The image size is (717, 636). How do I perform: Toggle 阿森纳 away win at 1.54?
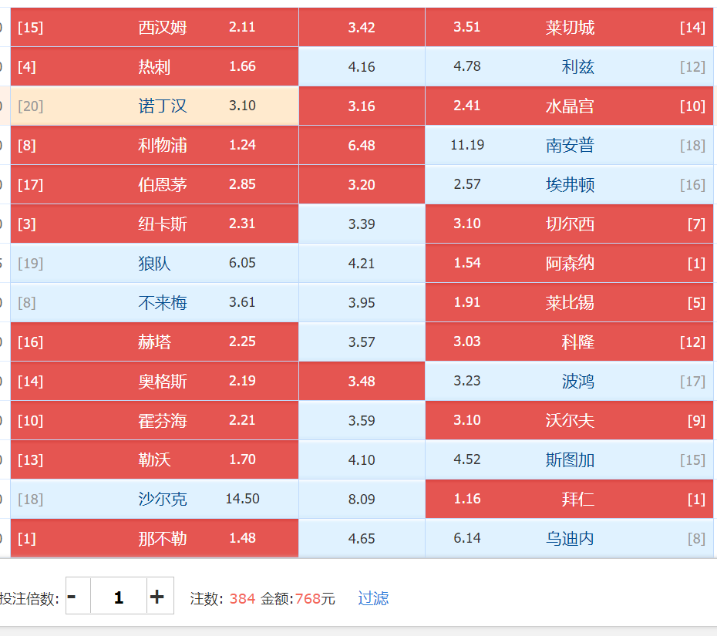tap(569, 264)
